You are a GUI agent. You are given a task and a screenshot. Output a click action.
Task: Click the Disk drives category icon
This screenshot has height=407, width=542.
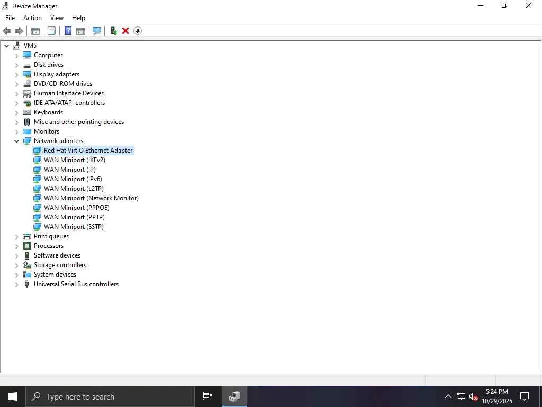tap(27, 65)
